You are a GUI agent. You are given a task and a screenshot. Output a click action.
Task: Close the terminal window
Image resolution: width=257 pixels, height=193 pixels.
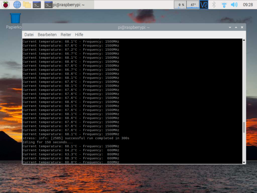(x=242, y=27)
